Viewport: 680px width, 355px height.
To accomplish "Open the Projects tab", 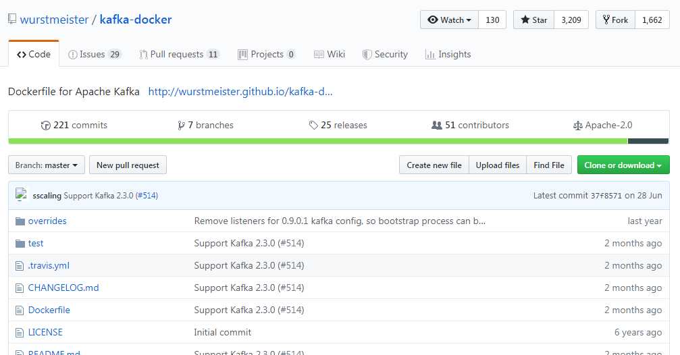I will pos(267,54).
